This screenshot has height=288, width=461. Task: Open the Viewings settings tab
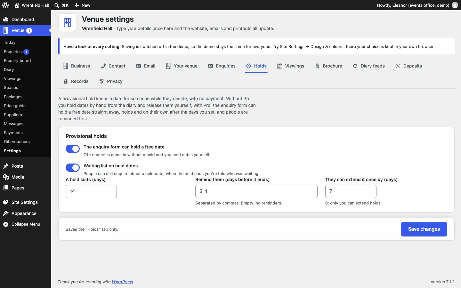(x=291, y=66)
